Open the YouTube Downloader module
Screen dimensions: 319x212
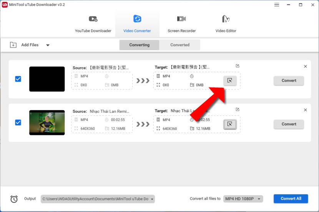tap(93, 24)
